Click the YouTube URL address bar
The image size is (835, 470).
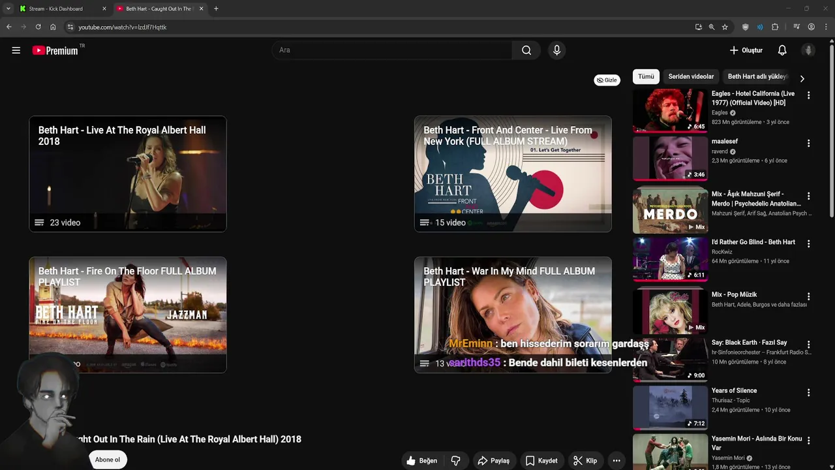click(x=123, y=27)
